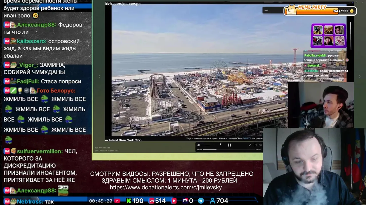Click username Neb1ross in chat
The width and height of the screenshot is (366, 205).
(29, 202)
